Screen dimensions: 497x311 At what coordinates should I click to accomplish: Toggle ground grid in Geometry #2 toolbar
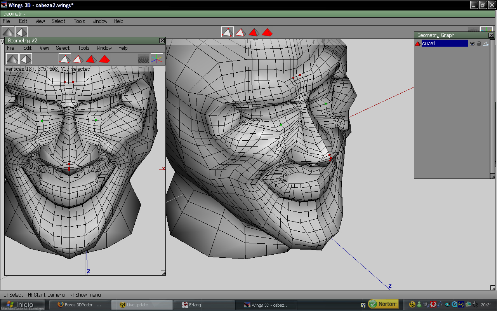click(x=144, y=59)
